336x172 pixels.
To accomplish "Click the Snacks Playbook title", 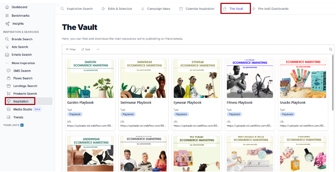I will pos(293,102).
